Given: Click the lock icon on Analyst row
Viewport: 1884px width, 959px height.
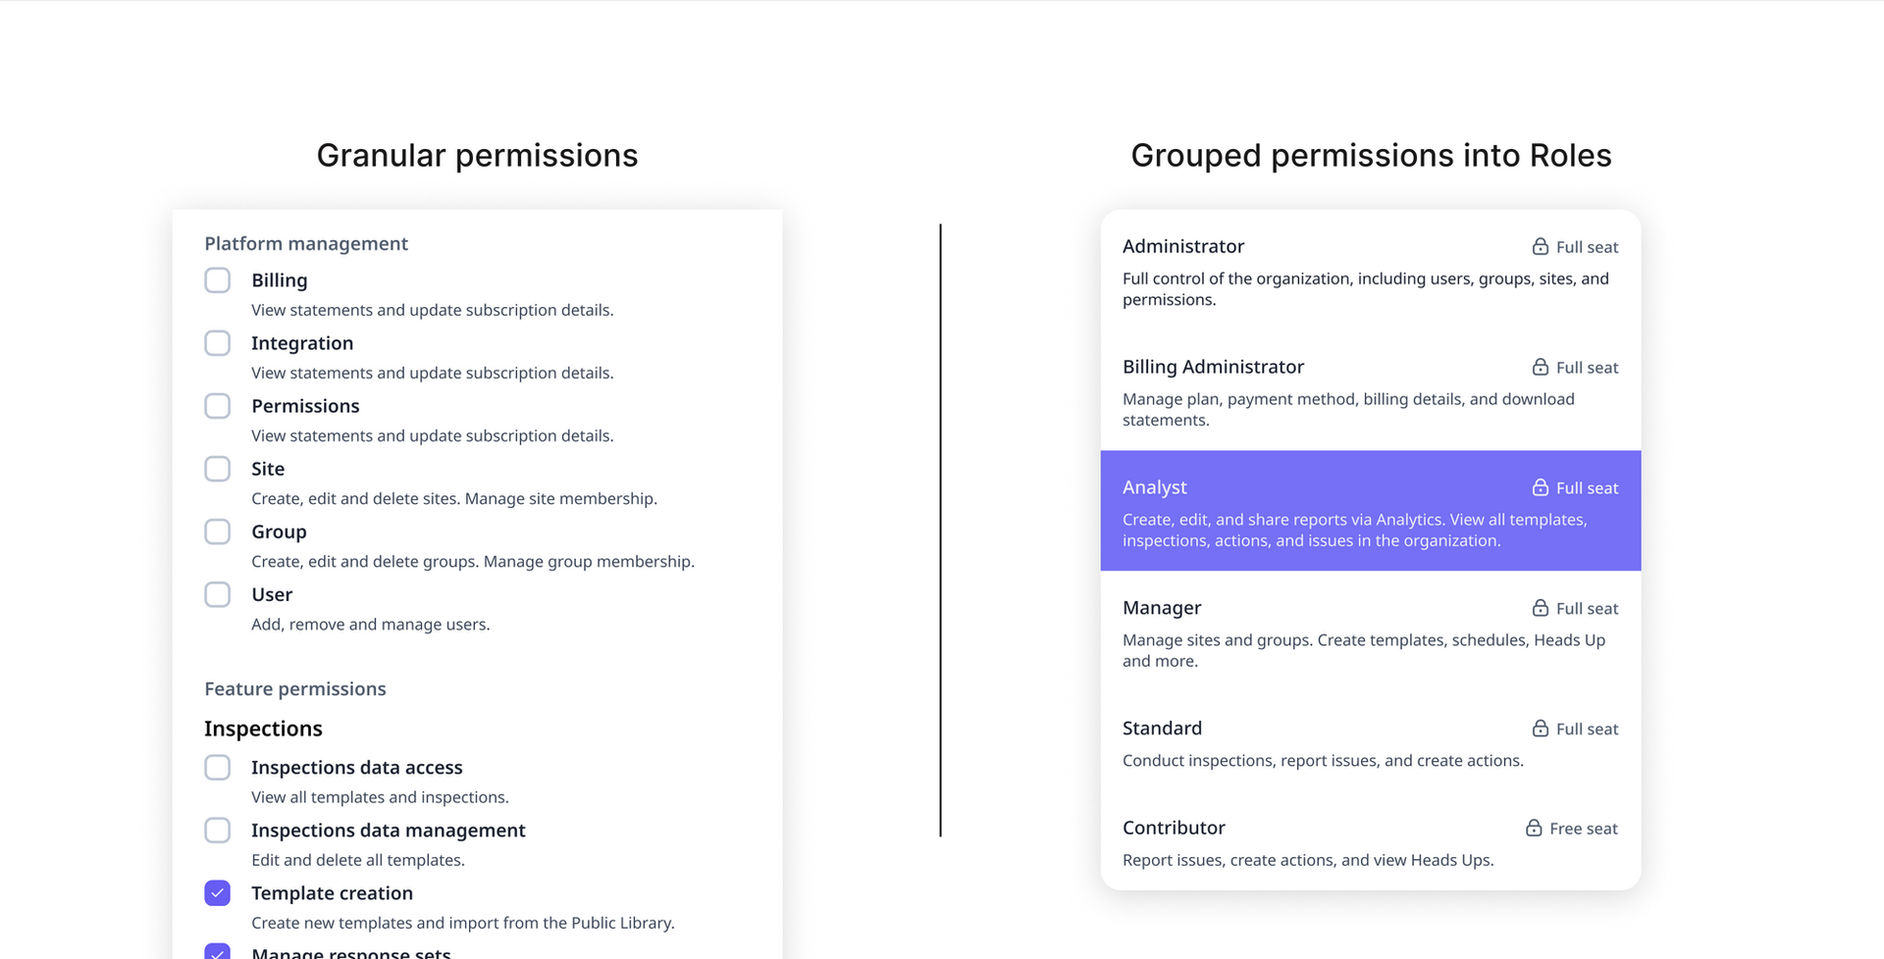Looking at the screenshot, I should [x=1541, y=487].
